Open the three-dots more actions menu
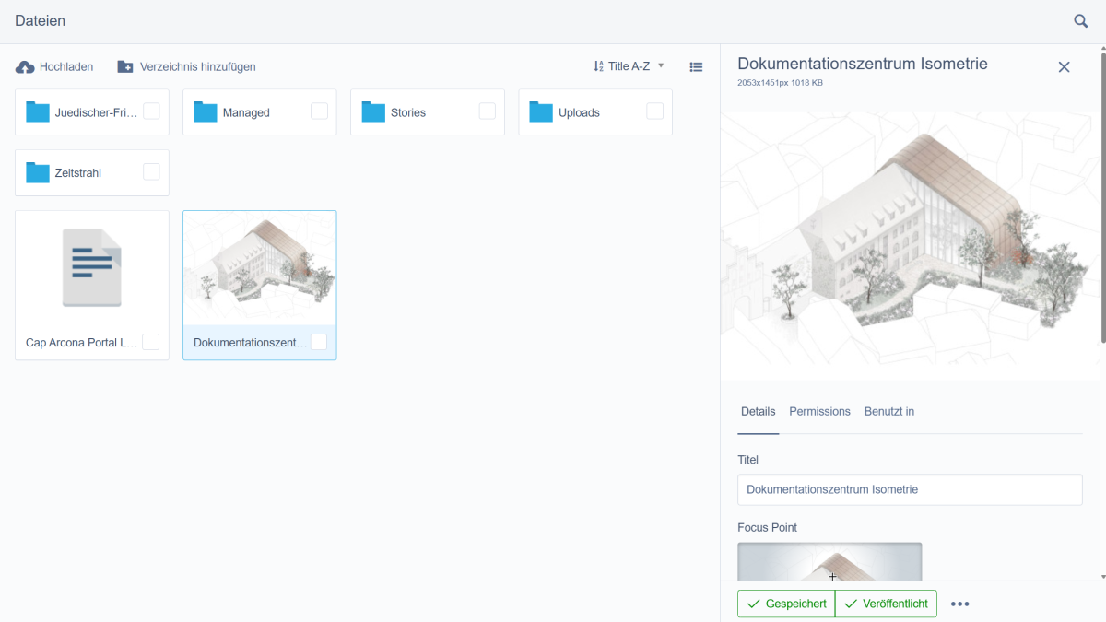This screenshot has width=1106, height=622. pyautogui.click(x=959, y=604)
